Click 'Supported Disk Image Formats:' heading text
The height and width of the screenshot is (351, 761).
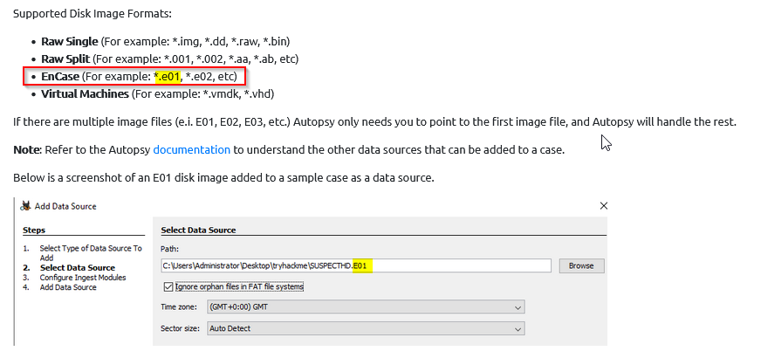click(93, 13)
